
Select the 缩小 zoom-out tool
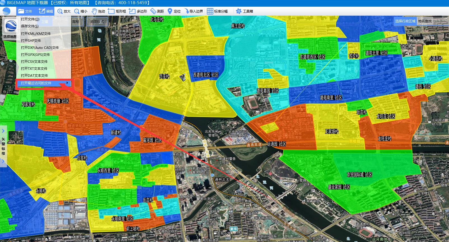(81, 11)
